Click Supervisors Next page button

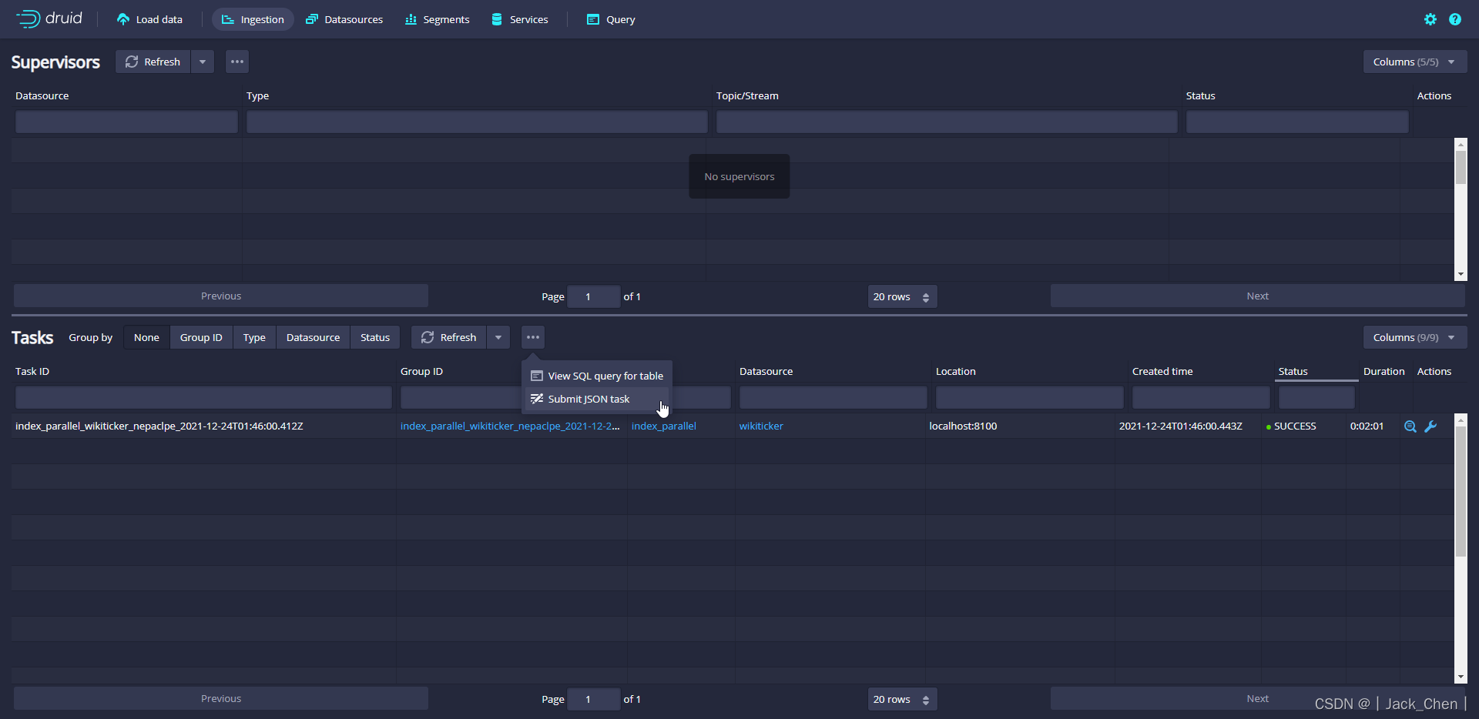click(x=1257, y=296)
